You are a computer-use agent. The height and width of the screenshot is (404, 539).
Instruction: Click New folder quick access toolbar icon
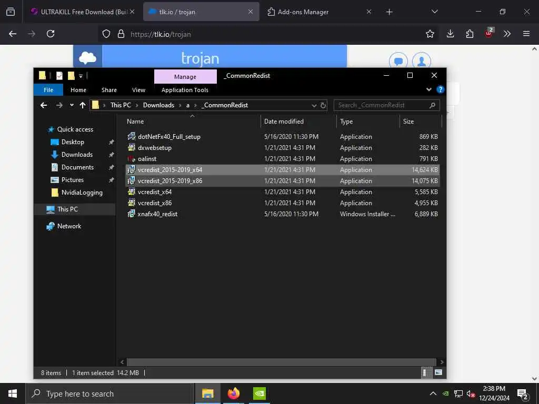[71, 76]
